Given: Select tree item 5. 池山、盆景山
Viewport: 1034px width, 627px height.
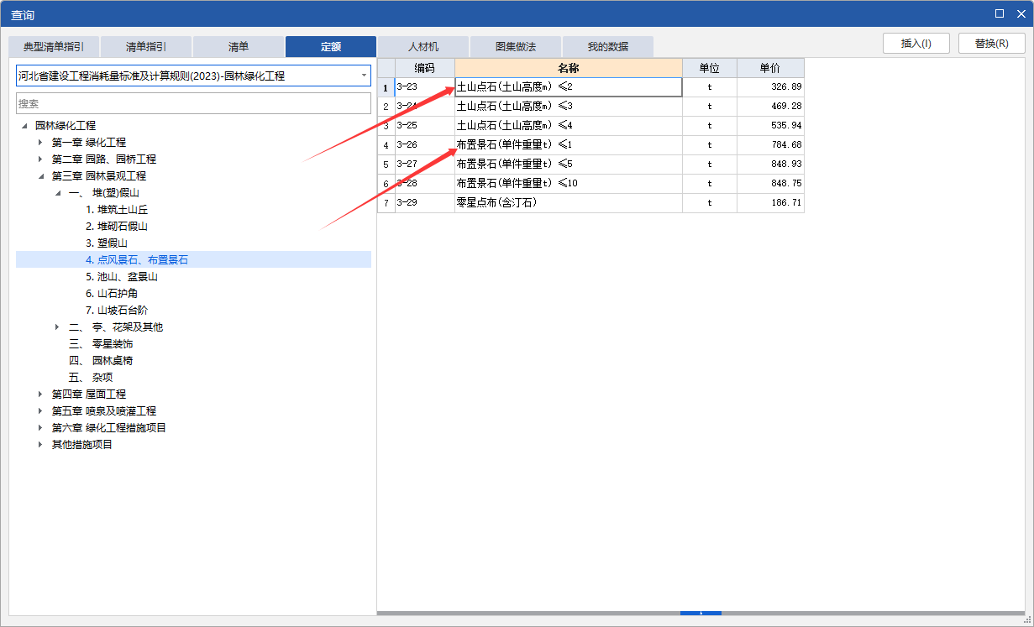Looking at the screenshot, I should point(123,276).
